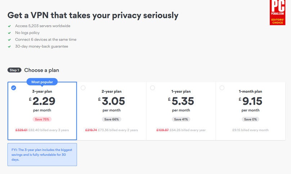291x174 pixels.
Task: Click the 1-month plan price £9.15
Action: pos(250,101)
